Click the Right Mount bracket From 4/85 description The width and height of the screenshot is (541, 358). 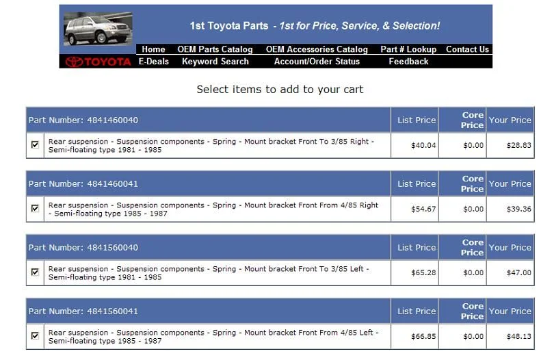213,209
